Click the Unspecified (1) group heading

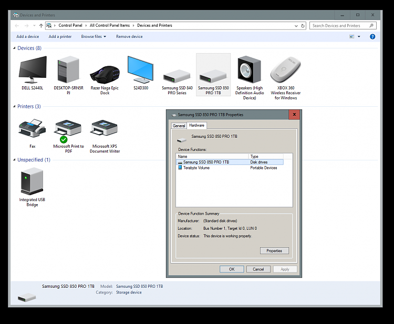pyautogui.click(x=34, y=159)
